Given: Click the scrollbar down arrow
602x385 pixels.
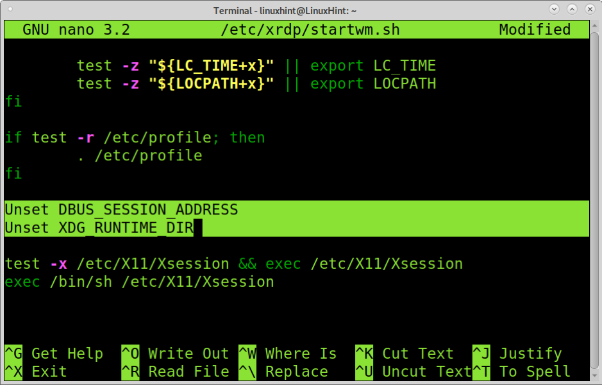Looking at the screenshot, I should (594, 374).
